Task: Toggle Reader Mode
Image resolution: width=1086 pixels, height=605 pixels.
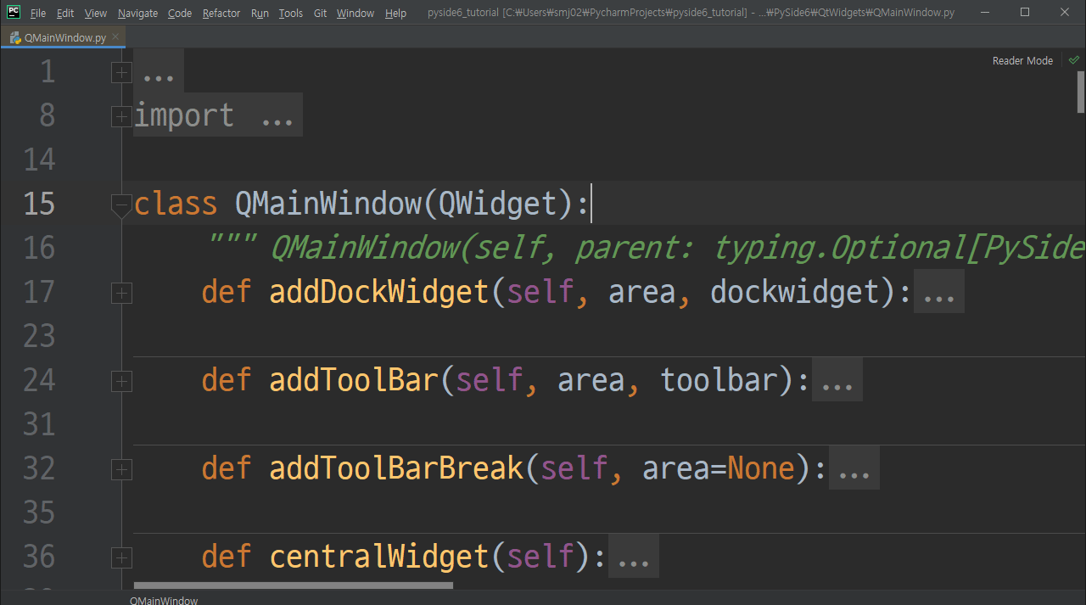Action: pos(1022,60)
